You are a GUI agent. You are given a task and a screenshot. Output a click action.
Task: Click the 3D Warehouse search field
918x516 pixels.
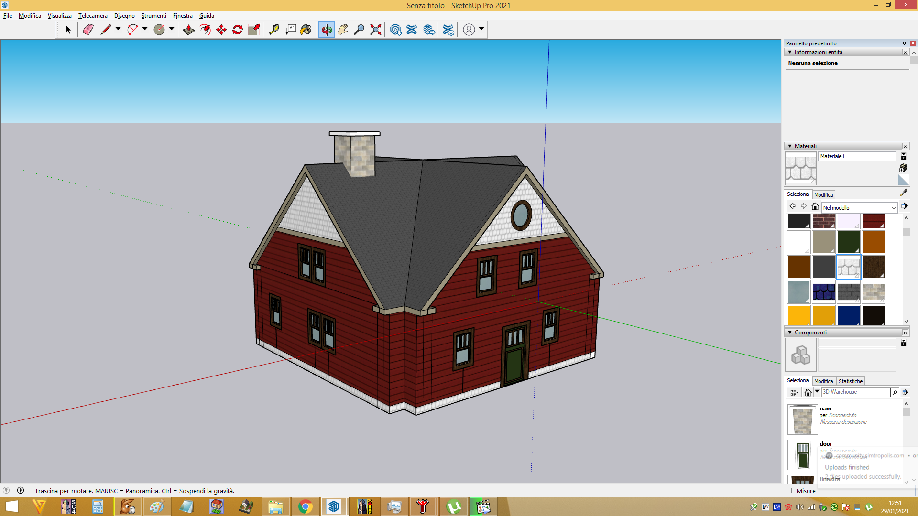click(x=855, y=392)
